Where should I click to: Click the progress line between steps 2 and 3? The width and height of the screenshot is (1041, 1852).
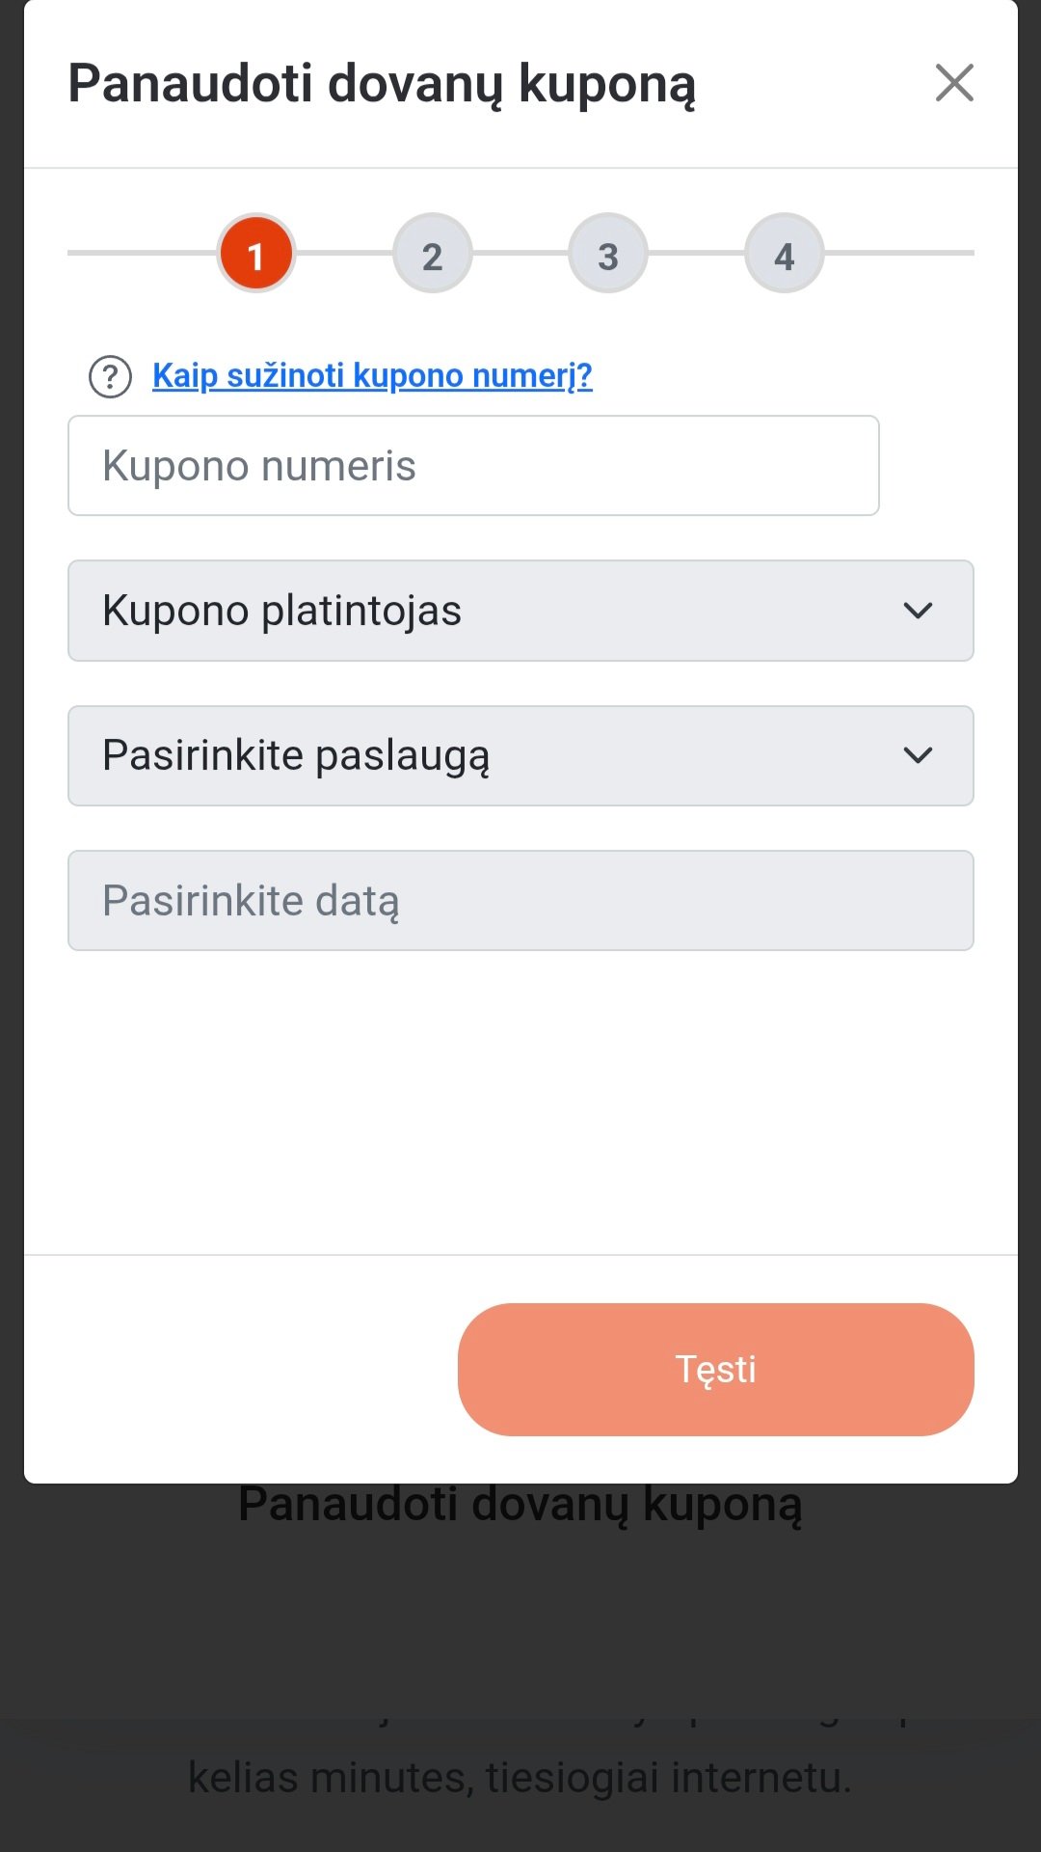(x=520, y=253)
